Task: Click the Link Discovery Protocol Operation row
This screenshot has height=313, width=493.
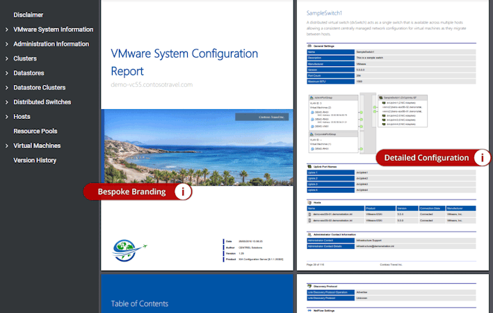Action: [391, 292]
